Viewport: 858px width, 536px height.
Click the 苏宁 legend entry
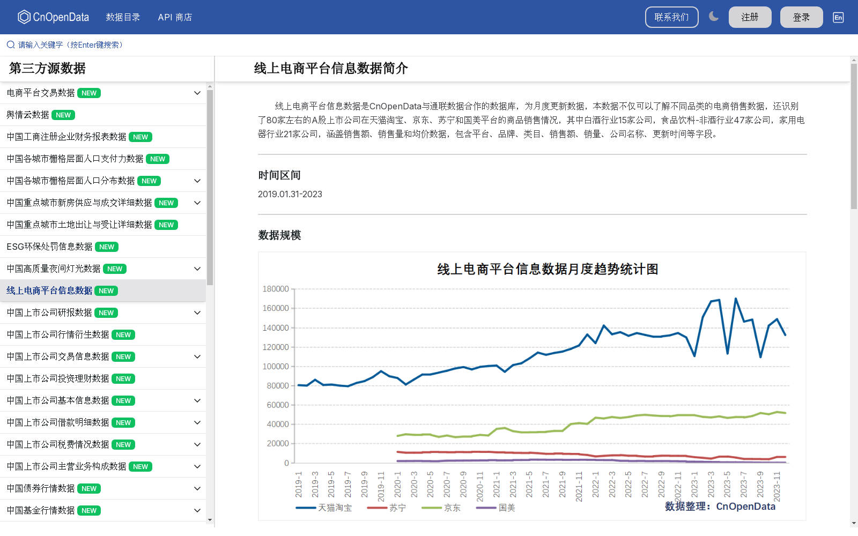point(387,508)
